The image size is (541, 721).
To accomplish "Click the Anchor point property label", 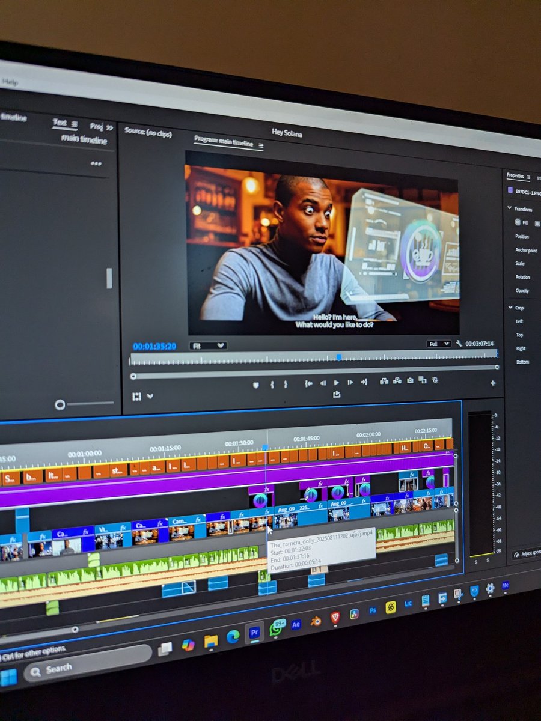I will tap(526, 250).
